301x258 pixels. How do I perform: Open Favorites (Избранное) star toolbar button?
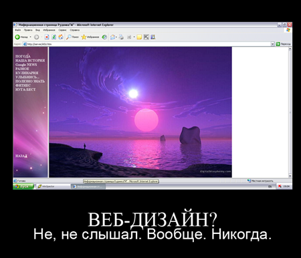90,37
